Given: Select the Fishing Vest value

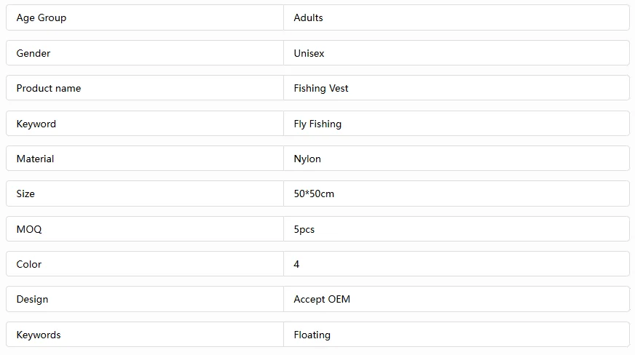Looking at the screenshot, I should tap(321, 88).
